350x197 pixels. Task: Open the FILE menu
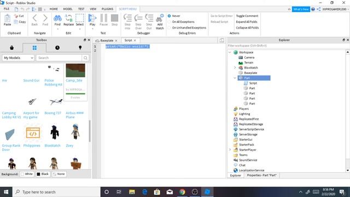pyautogui.click(x=7, y=9)
